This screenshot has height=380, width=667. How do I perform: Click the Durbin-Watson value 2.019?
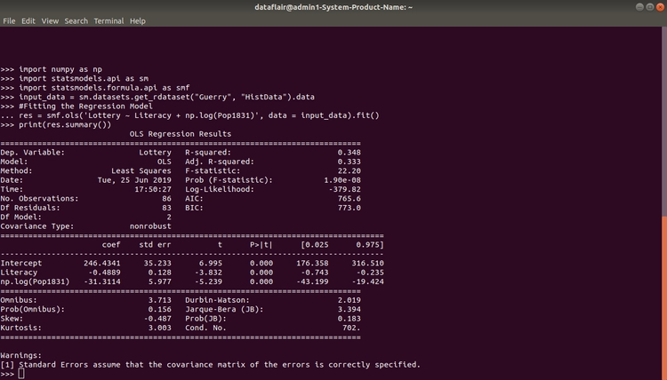(x=350, y=300)
